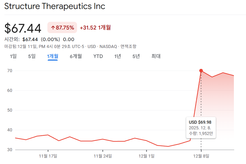Viewport: 246px width, 164px height.
Task: Open the 6개월 chart range
Action: point(76,56)
